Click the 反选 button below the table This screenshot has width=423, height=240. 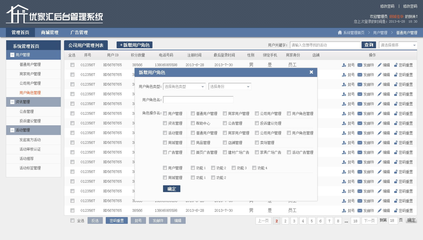pos(95,221)
